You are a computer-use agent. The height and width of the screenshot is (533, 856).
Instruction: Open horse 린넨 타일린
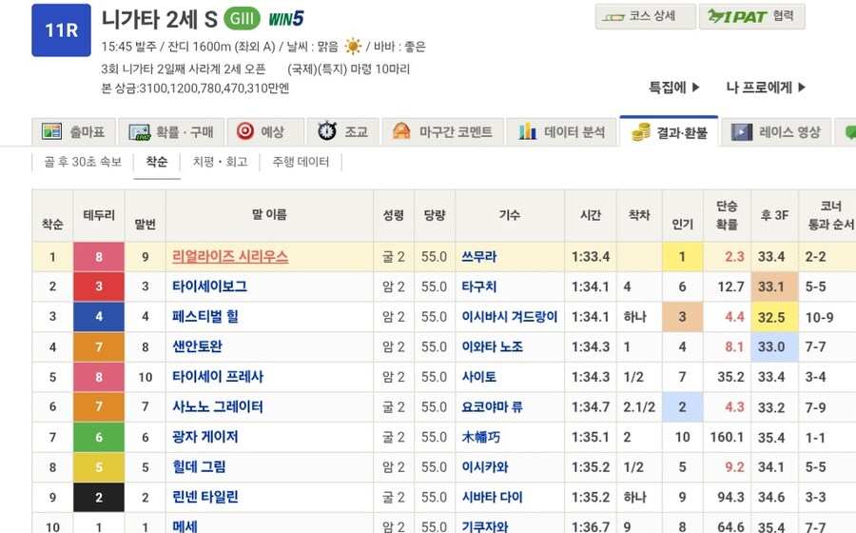point(204,497)
